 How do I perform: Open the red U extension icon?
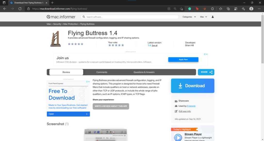click(205, 9)
